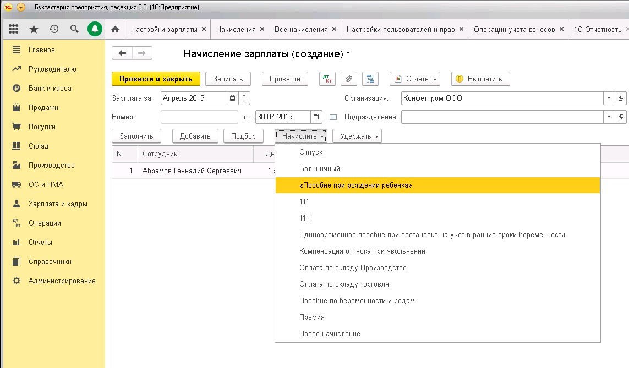Screen dimensions: 629x368
Task: Select Больничный from accrual list
Action: coord(320,168)
